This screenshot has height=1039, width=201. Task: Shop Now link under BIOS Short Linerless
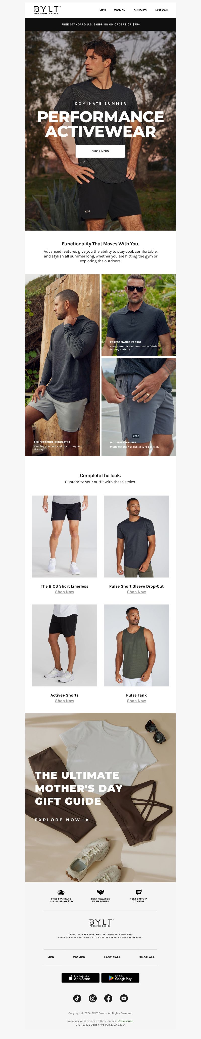64,592
